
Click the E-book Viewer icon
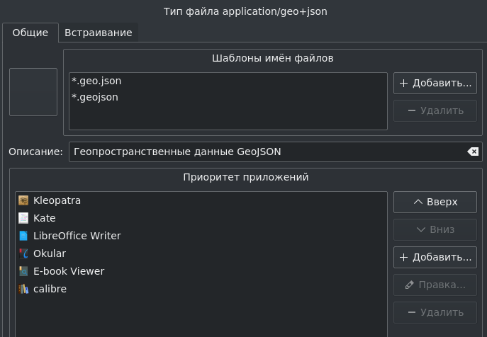click(x=23, y=271)
